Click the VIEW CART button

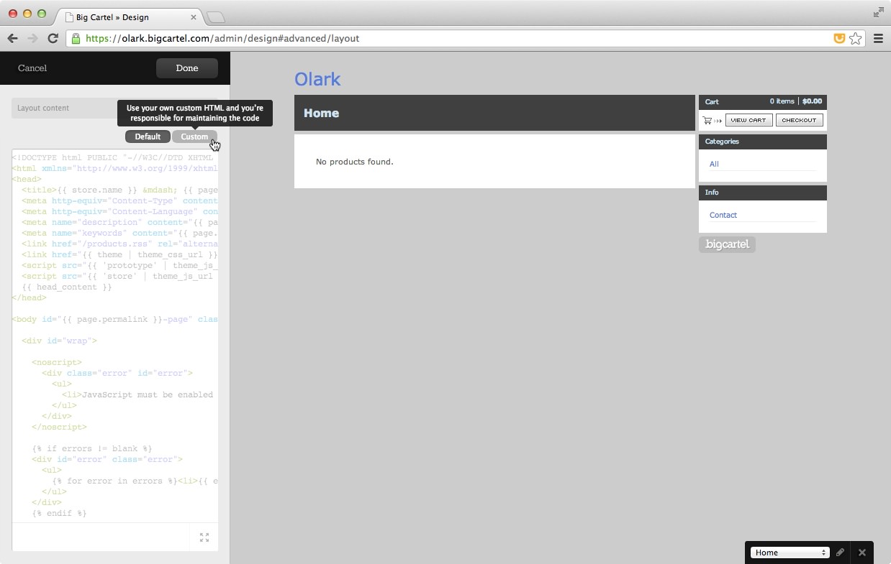[748, 120]
